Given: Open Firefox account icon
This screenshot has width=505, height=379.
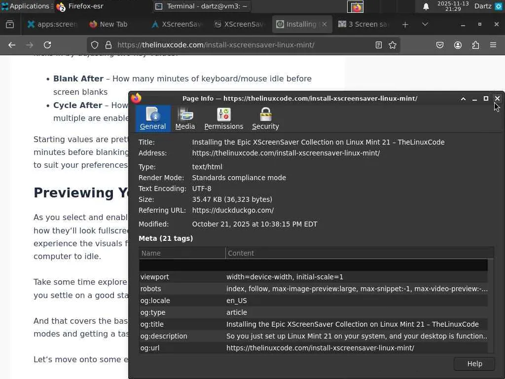Looking at the screenshot, I should click(458, 45).
